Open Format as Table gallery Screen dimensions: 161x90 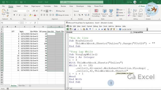[105, 13]
